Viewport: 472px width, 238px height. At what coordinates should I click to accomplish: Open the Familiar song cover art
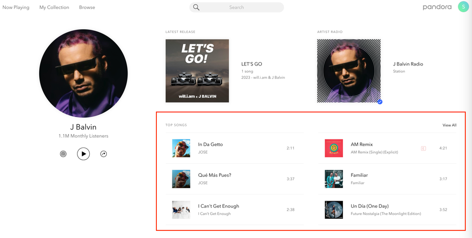click(x=334, y=179)
